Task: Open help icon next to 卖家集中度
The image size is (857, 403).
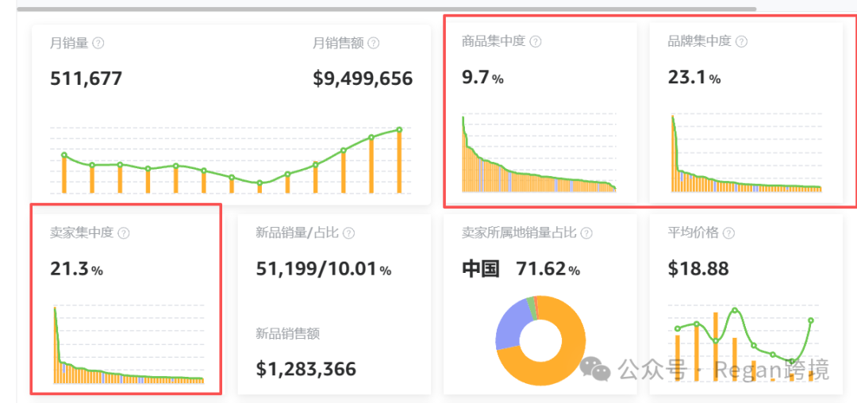Action: pos(124,233)
